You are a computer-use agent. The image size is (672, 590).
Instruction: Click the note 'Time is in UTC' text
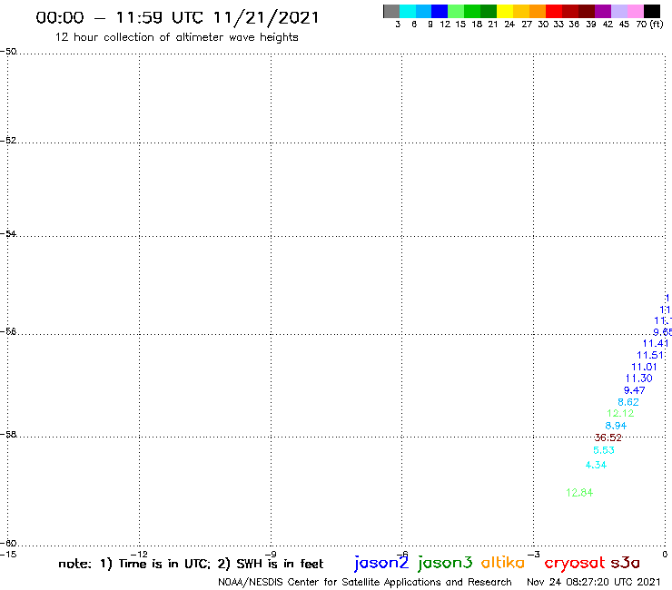click(x=164, y=564)
